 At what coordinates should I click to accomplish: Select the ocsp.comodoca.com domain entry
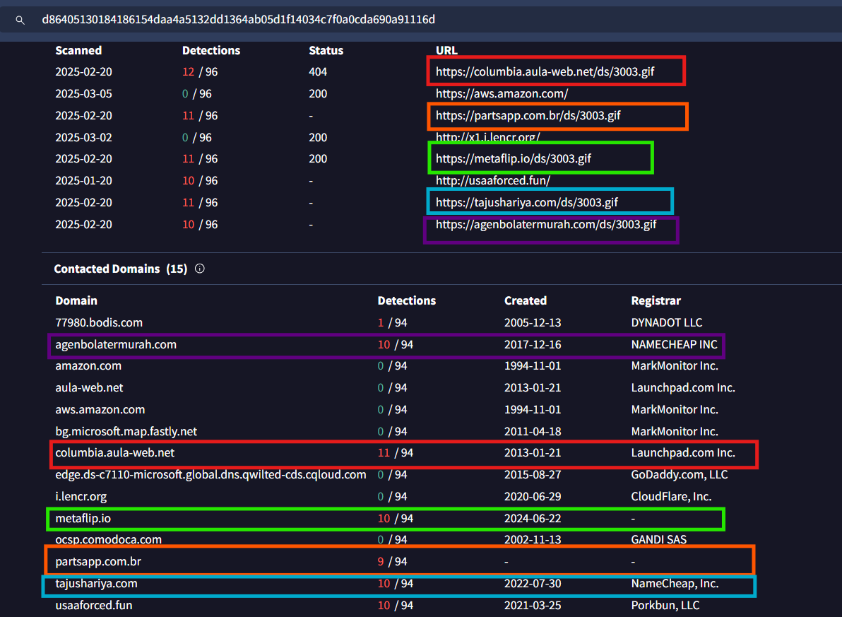(x=109, y=539)
